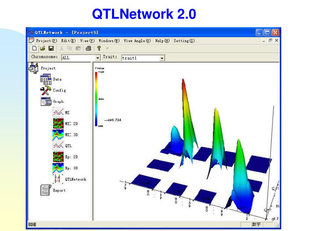The width and height of the screenshot is (309, 231).
Task: Click the Project tree root icon
Action: click(33, 68)
